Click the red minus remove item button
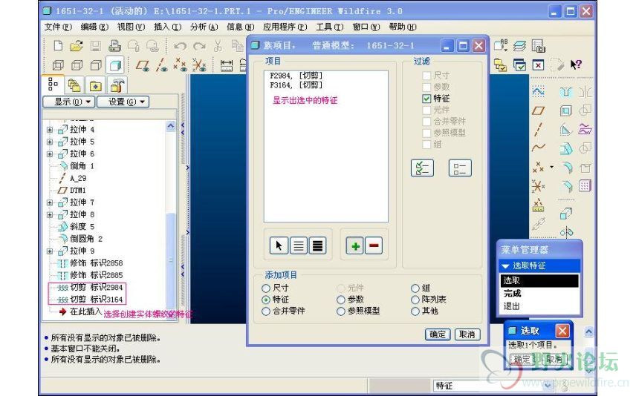Screen dimensions: 636x396 374,245
